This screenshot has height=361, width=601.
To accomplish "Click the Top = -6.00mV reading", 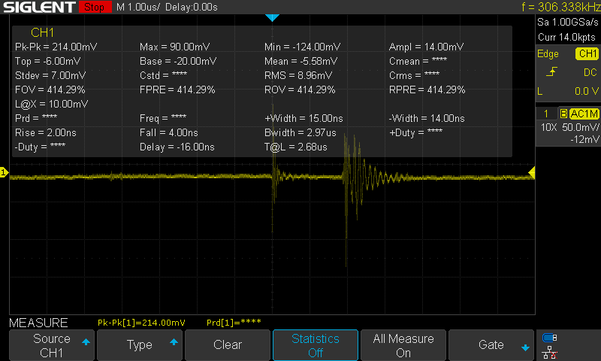I will tap(47, 61).
